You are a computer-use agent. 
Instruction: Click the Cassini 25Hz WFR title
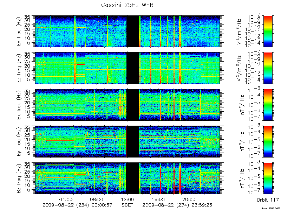[127, 5]
